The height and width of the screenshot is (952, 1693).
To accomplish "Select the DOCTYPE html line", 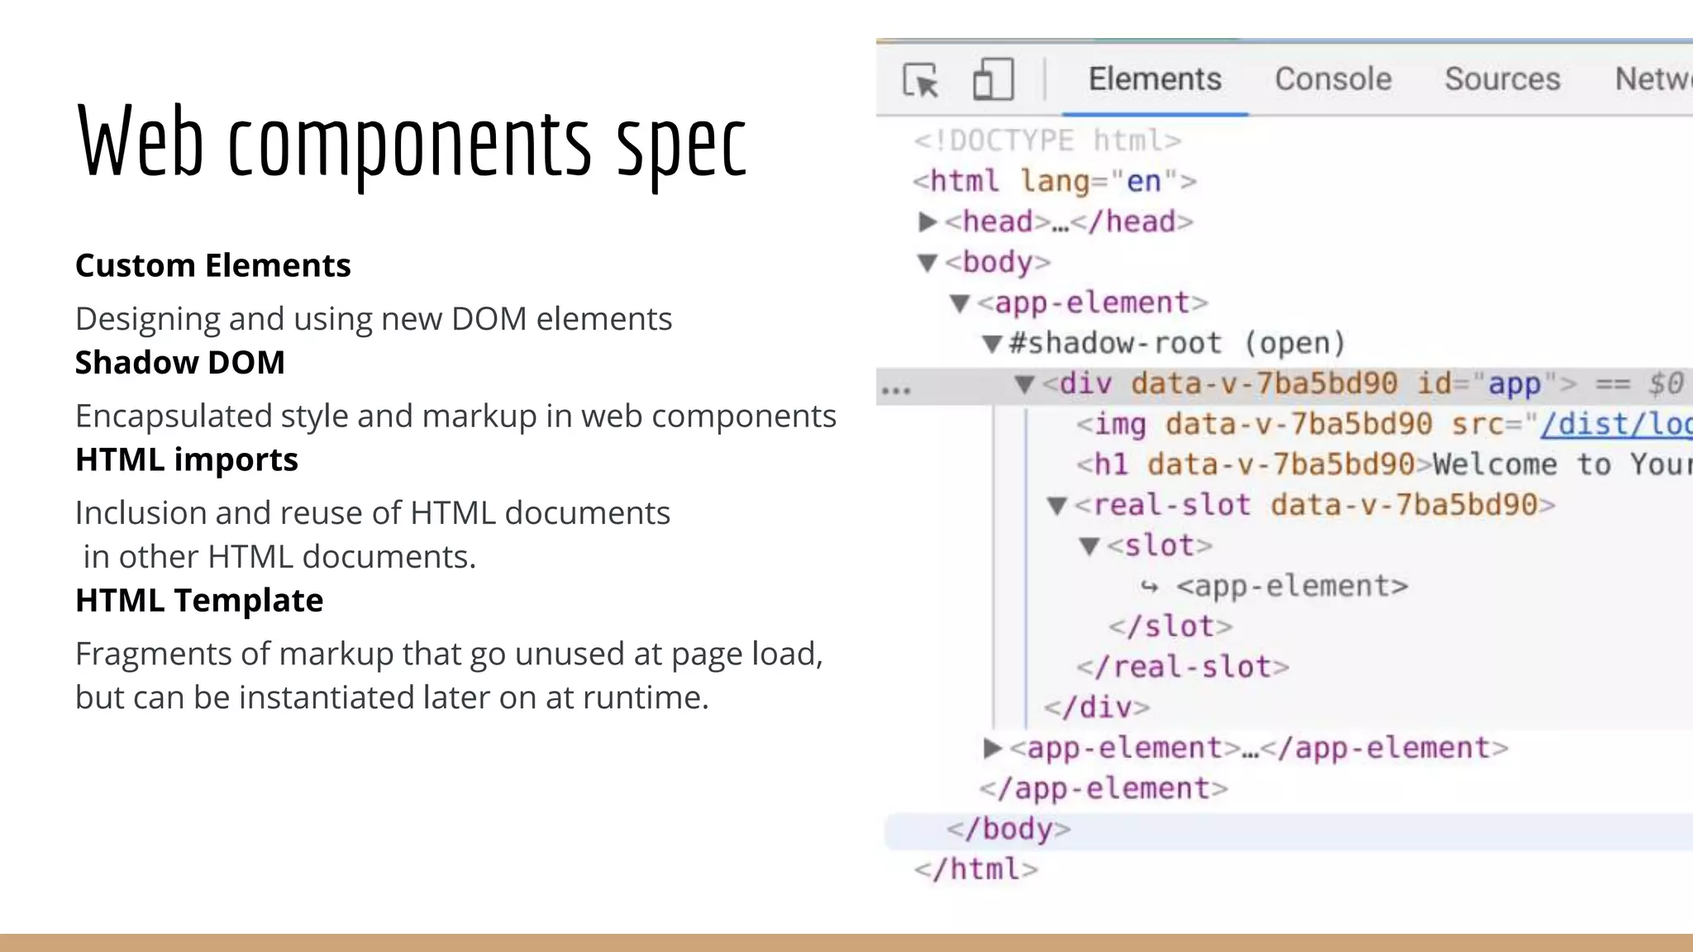I will [x=1047, y=140].
